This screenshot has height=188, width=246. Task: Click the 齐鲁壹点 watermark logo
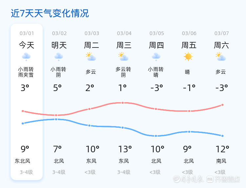pyautogui.click(x=223, y=179)
